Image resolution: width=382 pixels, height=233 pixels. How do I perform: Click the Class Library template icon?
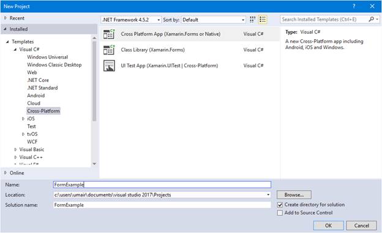[x=109, y=50]
